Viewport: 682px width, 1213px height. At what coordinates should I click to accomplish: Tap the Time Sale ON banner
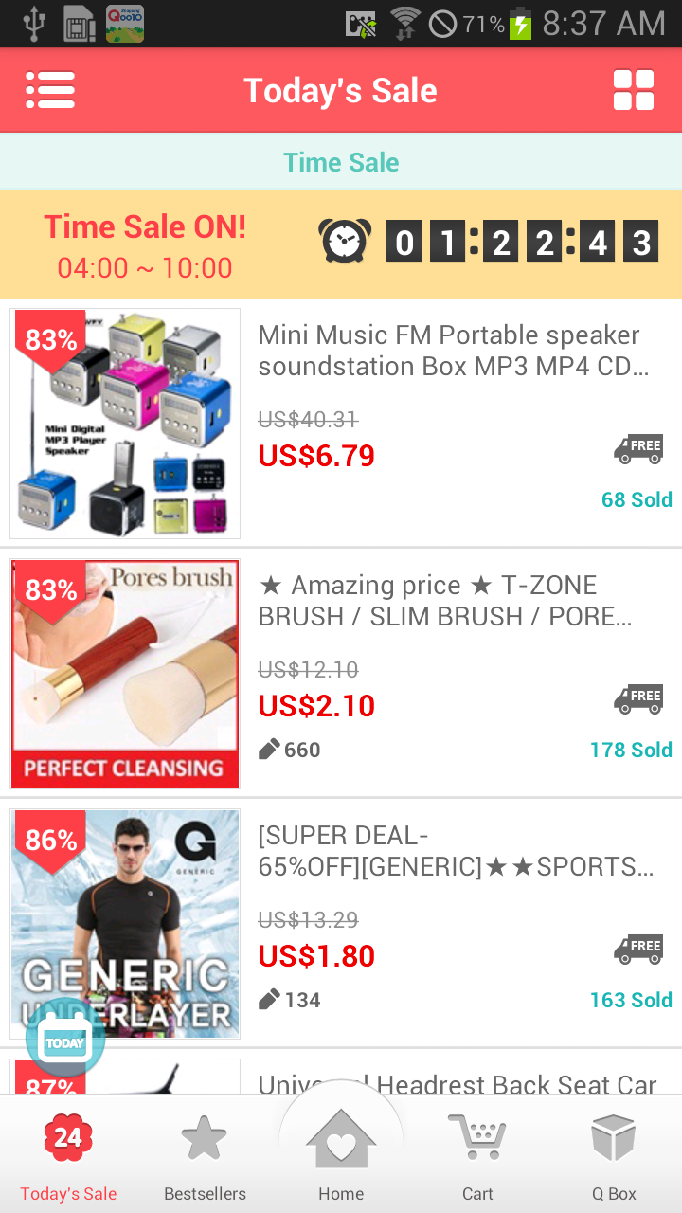point(341,244)
